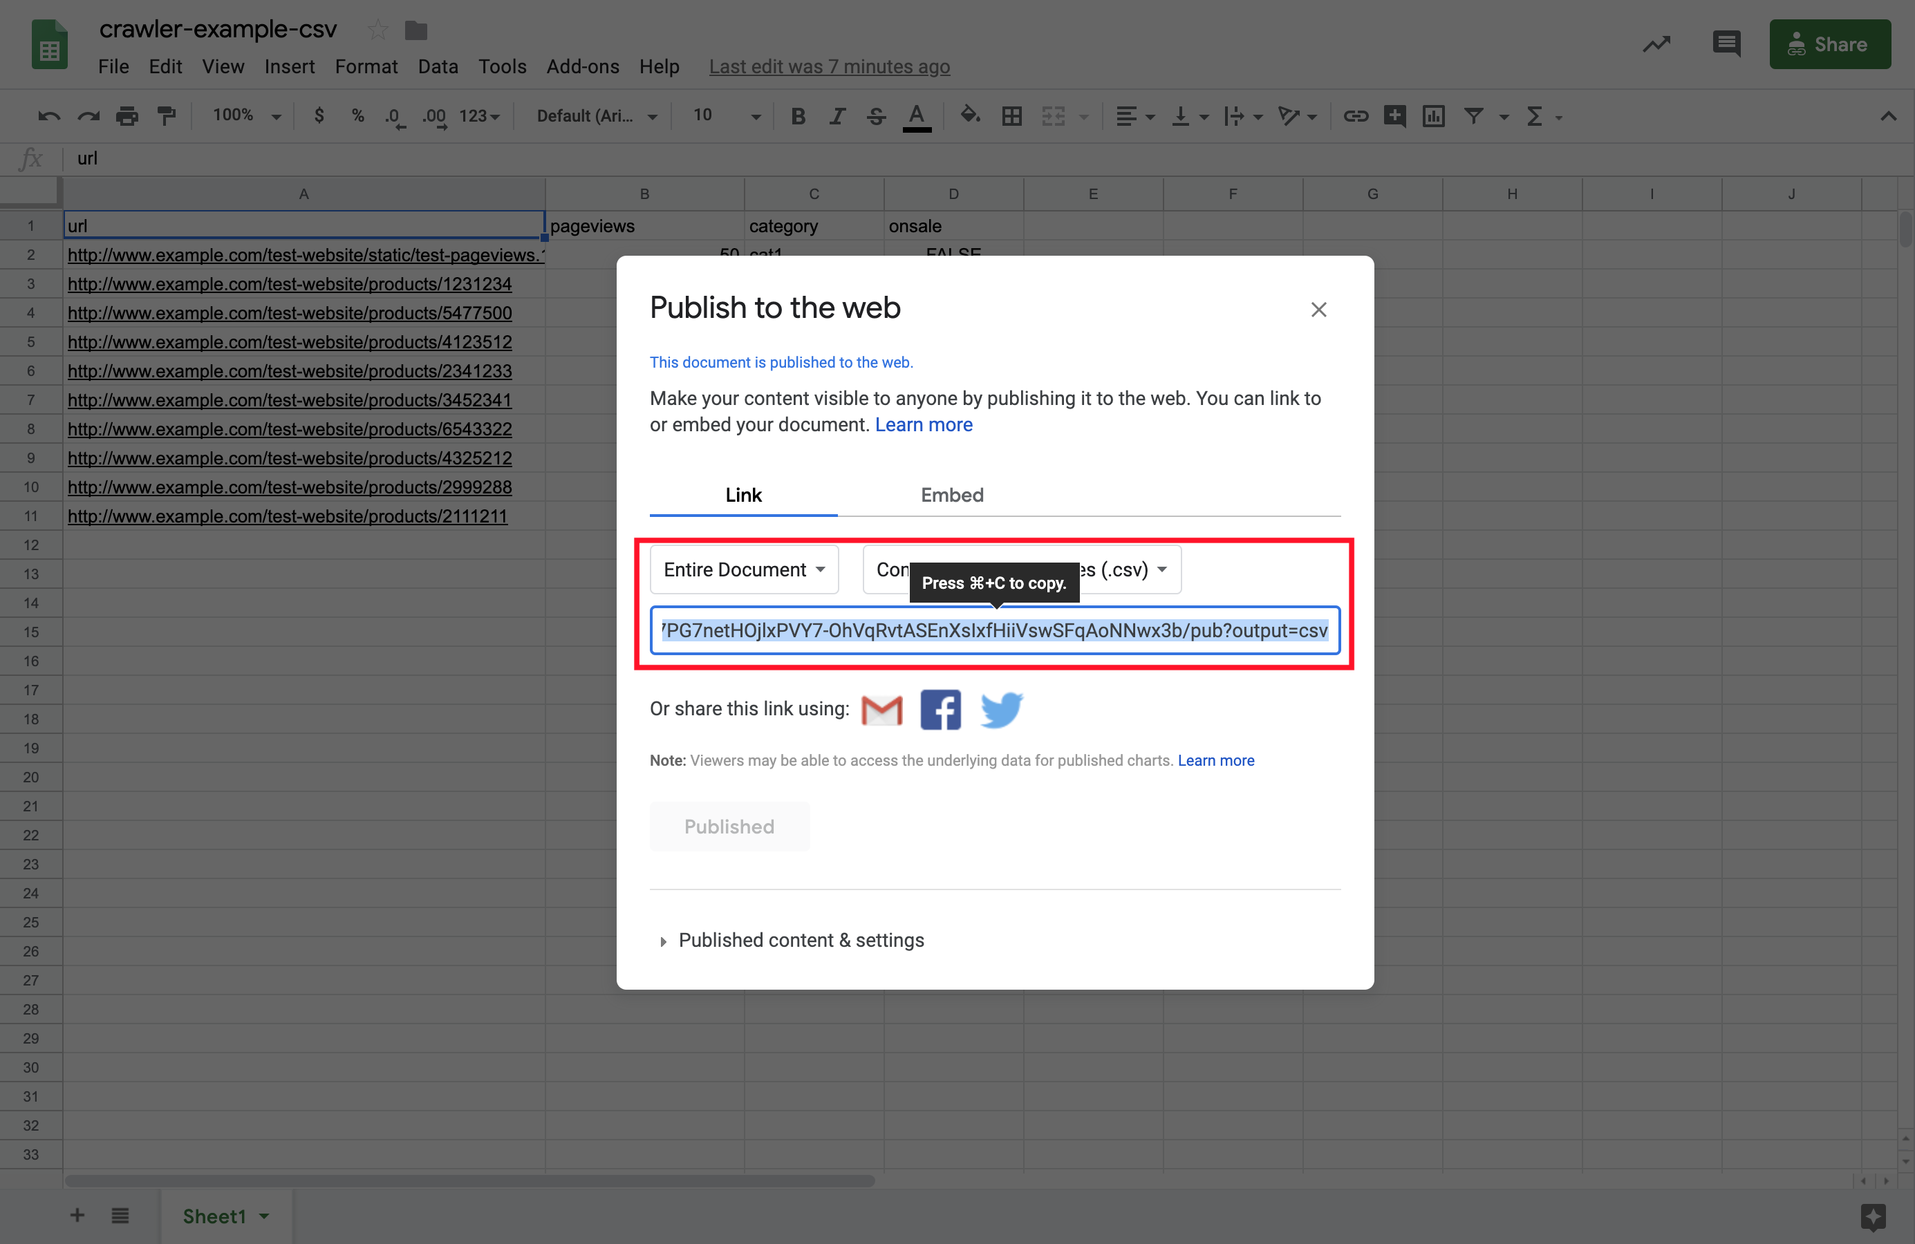The image size is (1915, 1244).
Task: Go to Sheets home via logo
Action: (x=49, y=44)
